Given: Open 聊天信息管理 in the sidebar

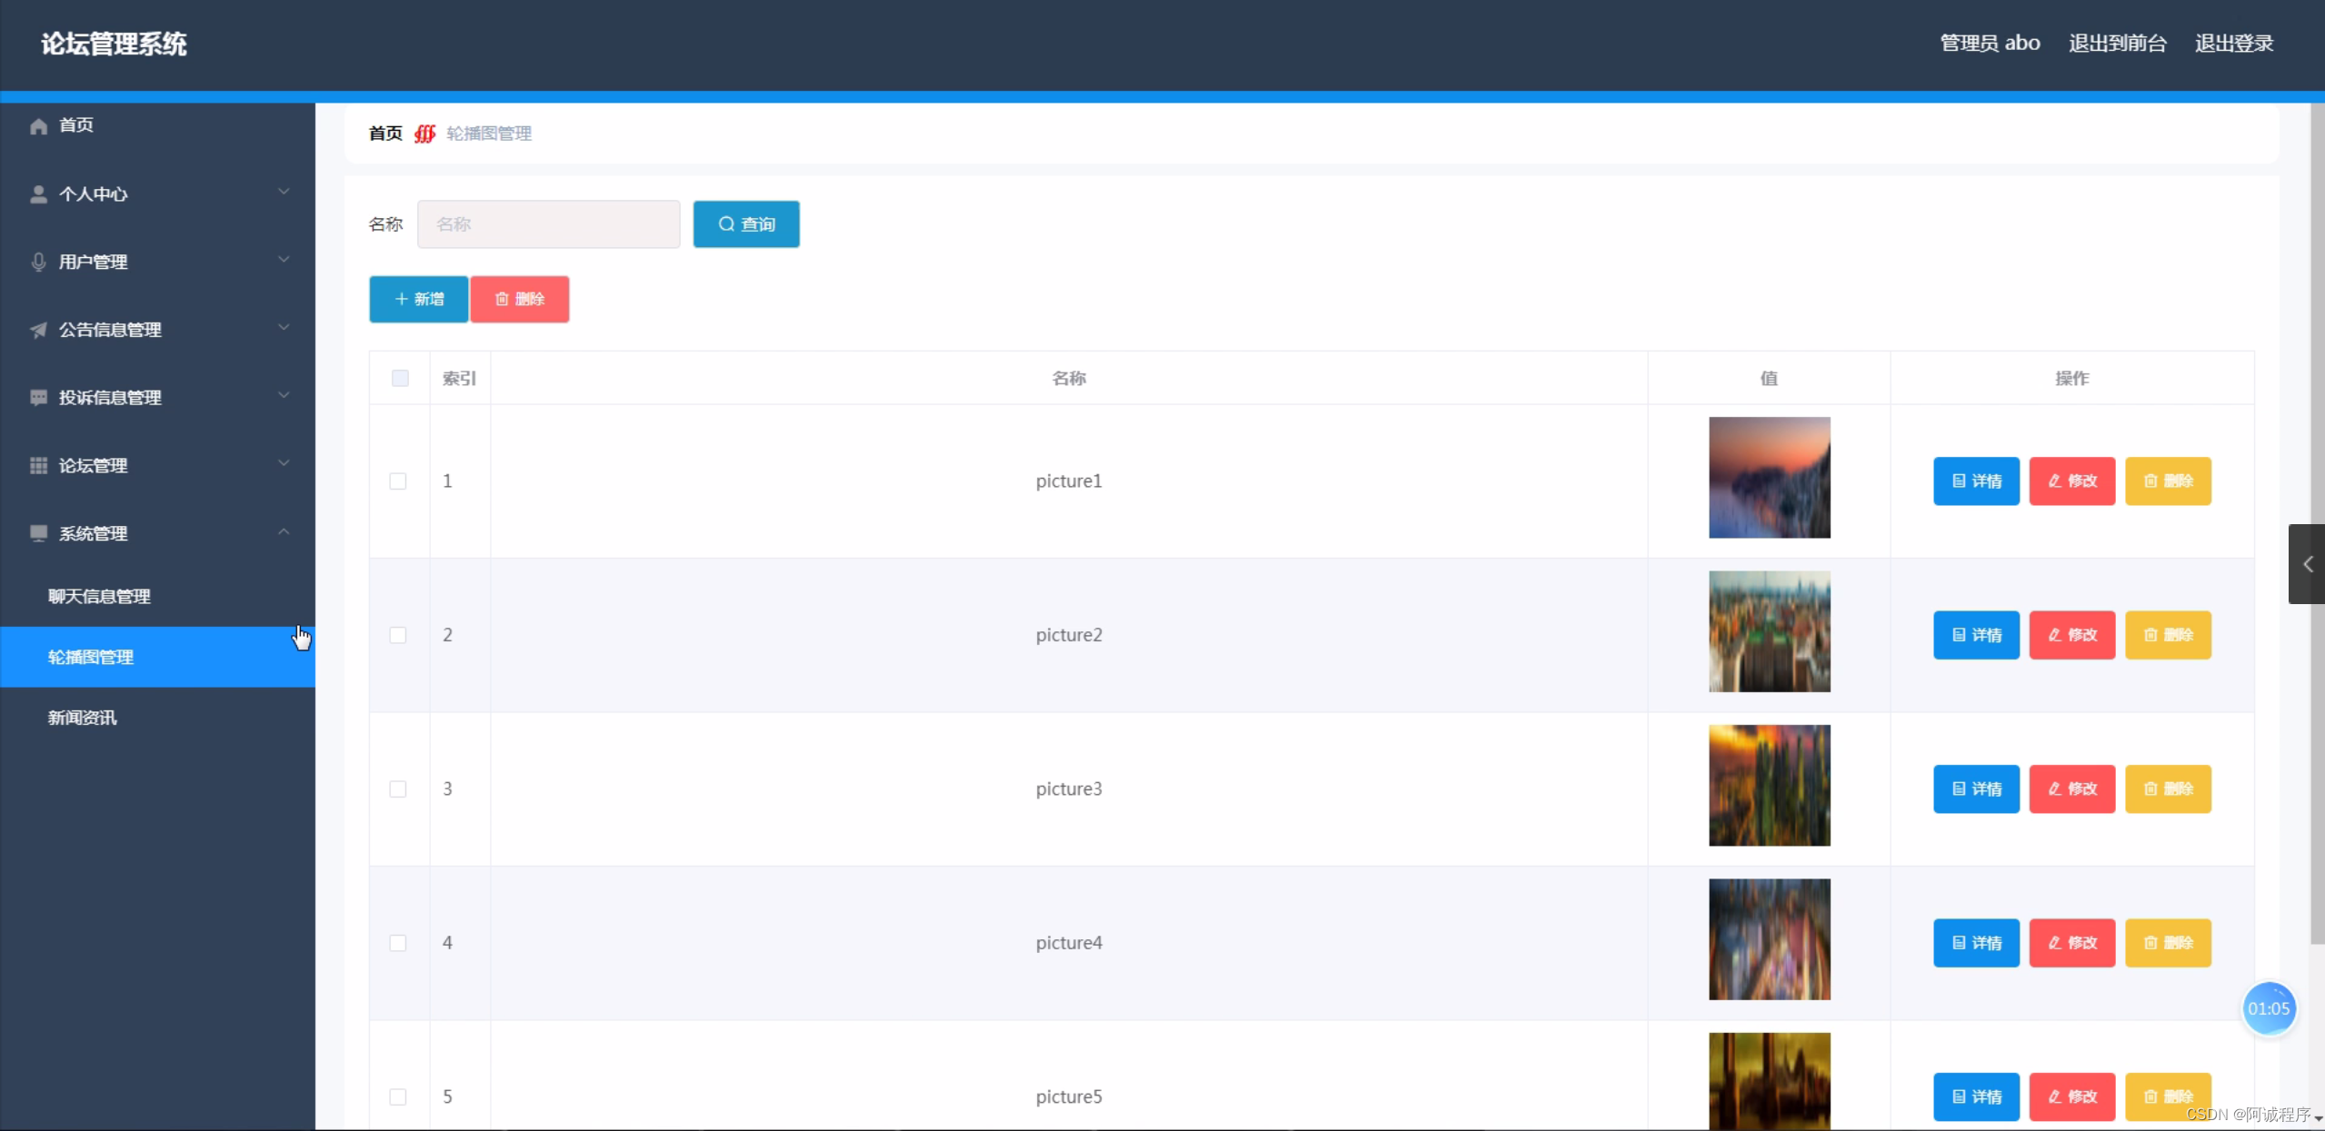Looking at the screenshot, I should 157,596.
